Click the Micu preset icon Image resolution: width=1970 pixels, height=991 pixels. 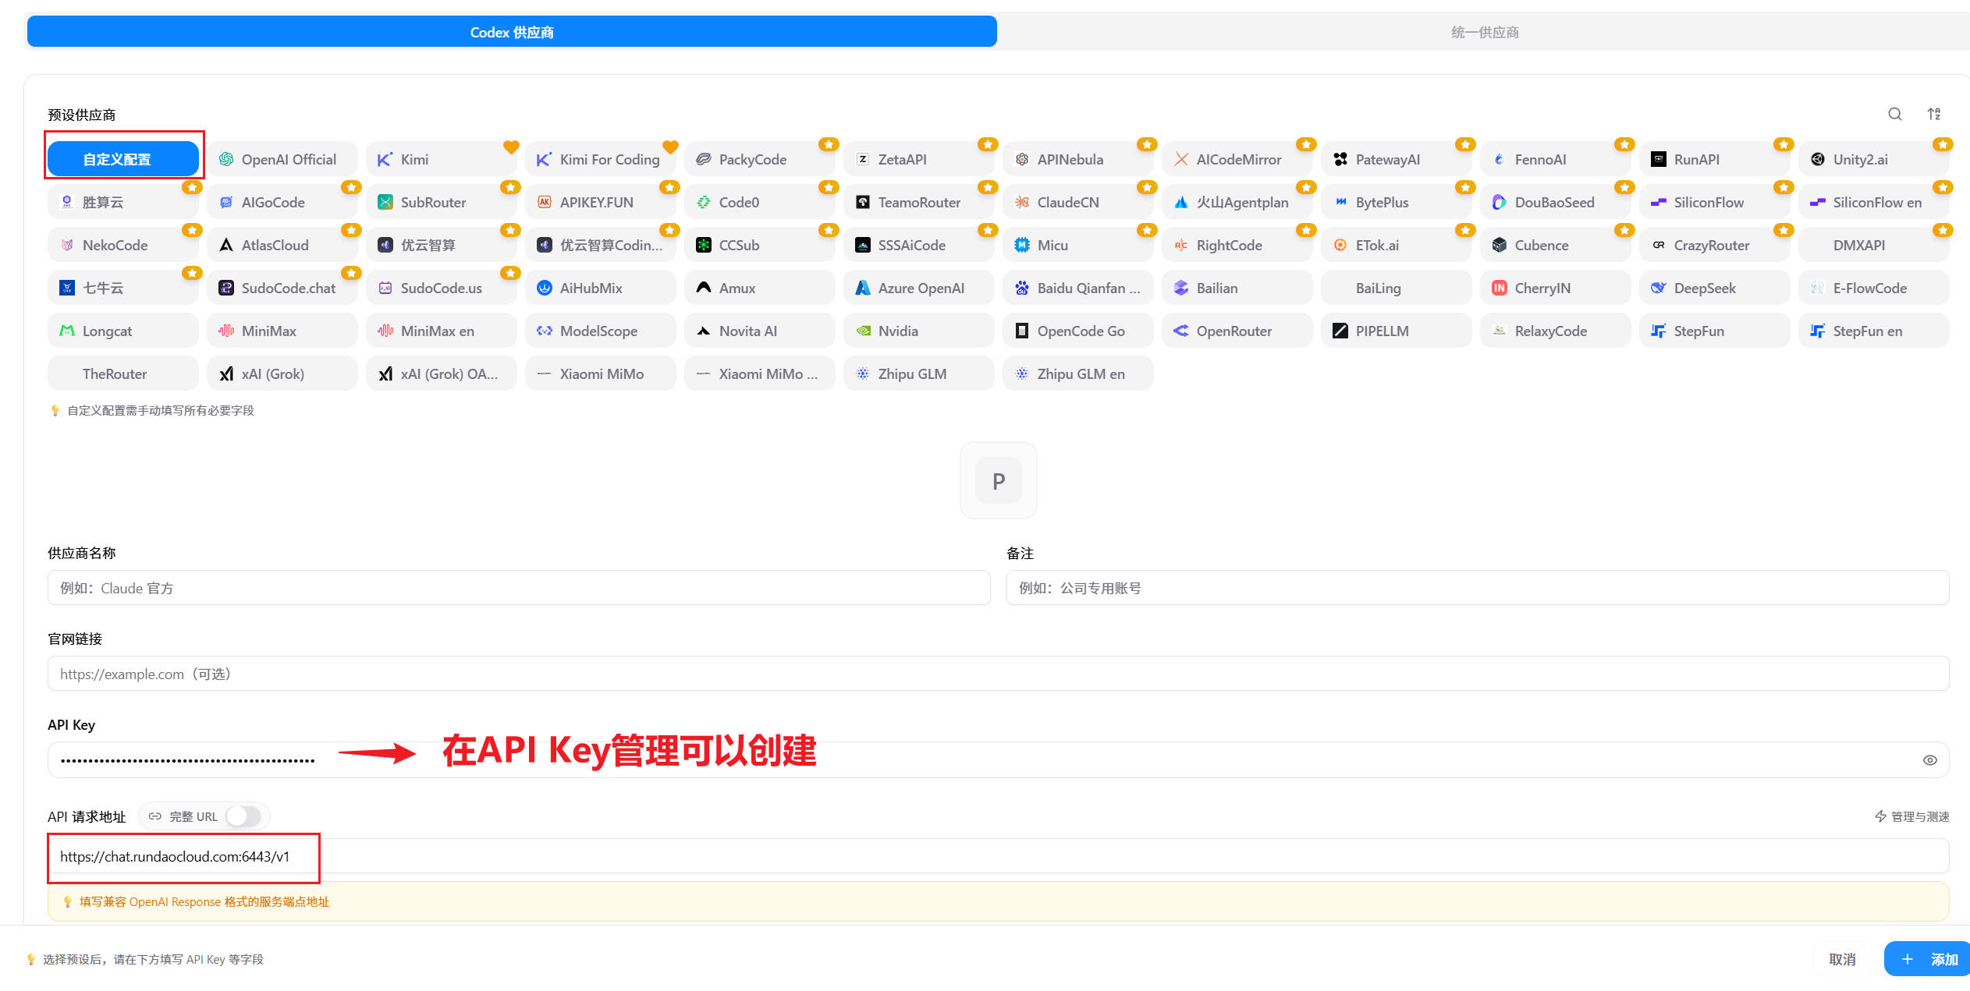(1022, 245)
